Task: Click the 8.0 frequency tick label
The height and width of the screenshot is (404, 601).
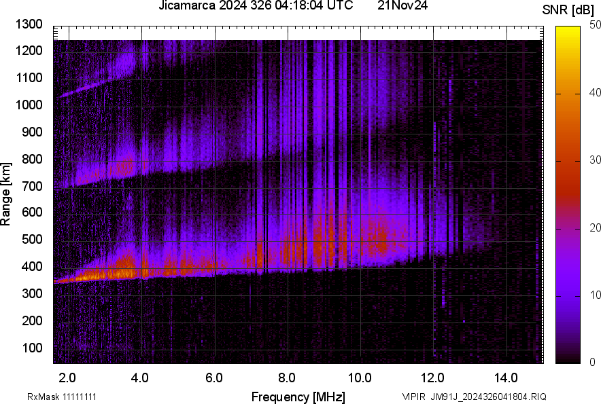Action: point(287,378)
